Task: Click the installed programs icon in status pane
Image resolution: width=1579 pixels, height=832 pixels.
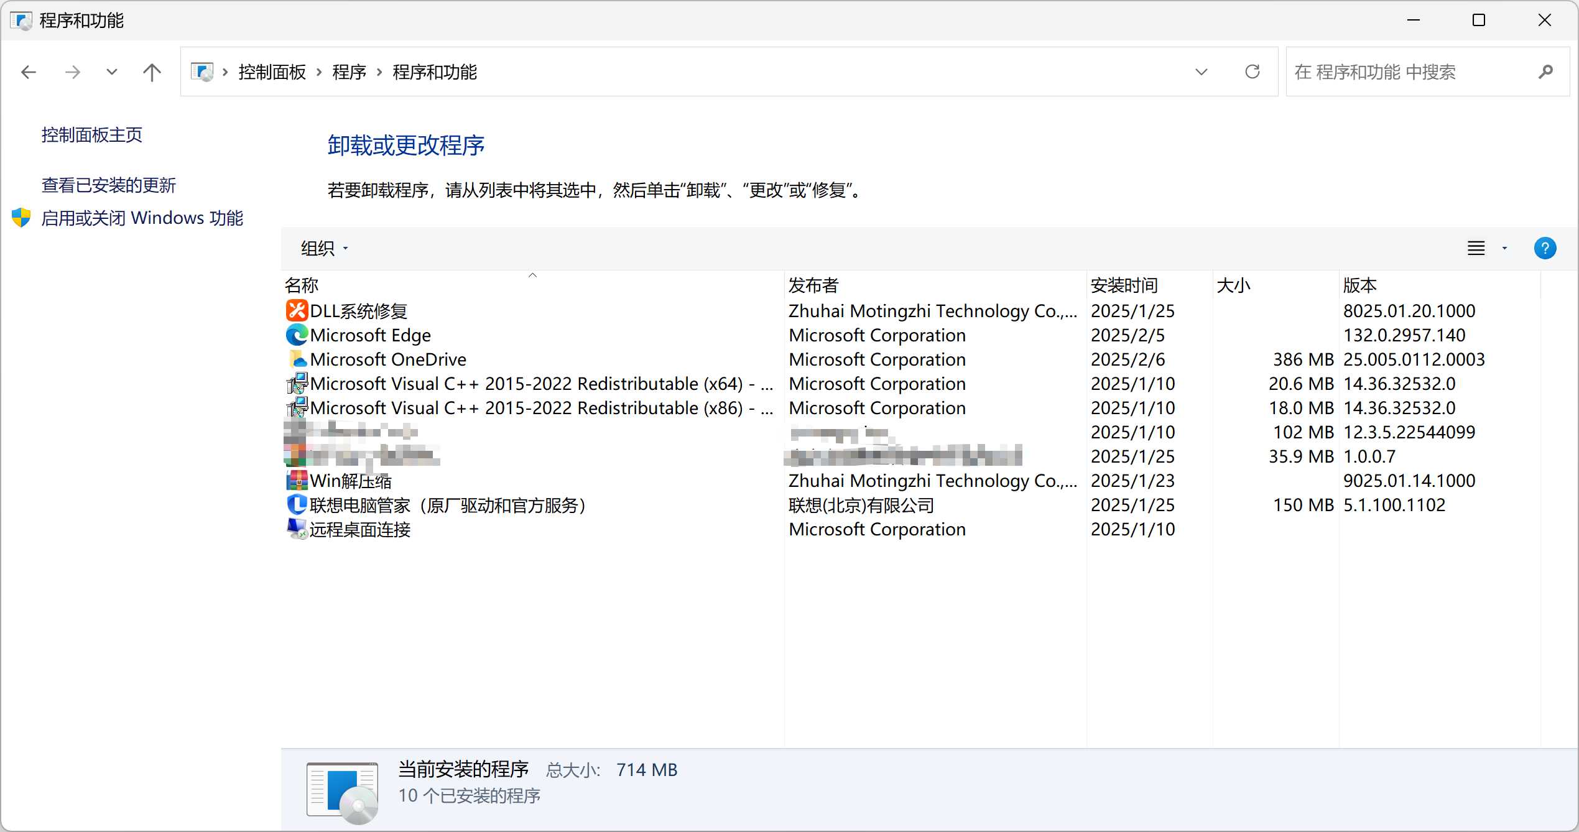Action: (x=342, y=792)
